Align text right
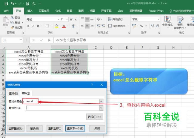The width and height of the screenshot is (194, 138). [x=92, y=26]
